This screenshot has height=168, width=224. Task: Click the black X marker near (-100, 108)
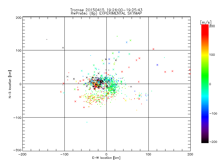(x=63, y=48)
